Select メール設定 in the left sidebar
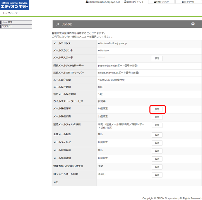The image size is (202, 200). [x=16, y=22]
